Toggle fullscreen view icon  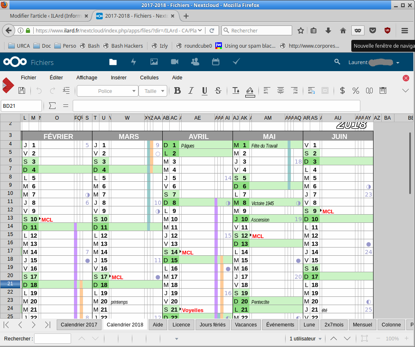click(364, 338)
